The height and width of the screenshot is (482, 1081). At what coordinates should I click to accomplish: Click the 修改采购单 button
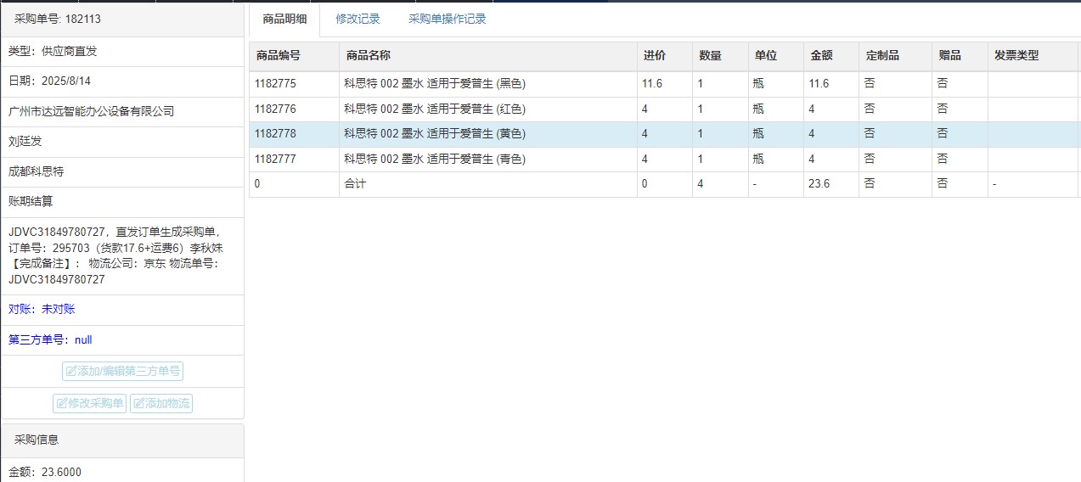tap(89, 403)
